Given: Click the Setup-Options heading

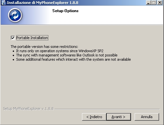Looking at the screenshot, I should [x=65, y=11].
